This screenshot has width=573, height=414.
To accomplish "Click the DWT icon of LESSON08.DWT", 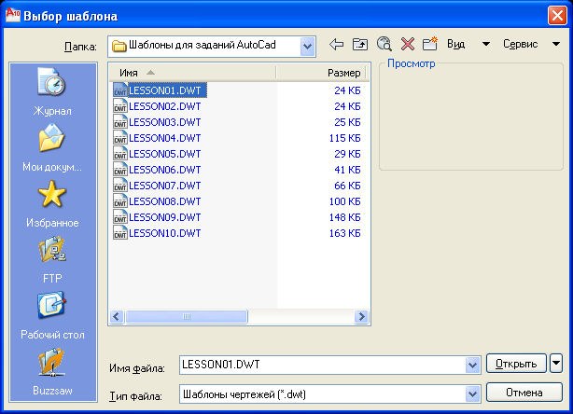I will click(x=120, y=201).
